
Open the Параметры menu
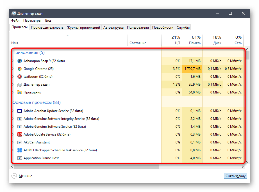pyautogui.click(x=32, y=20)
